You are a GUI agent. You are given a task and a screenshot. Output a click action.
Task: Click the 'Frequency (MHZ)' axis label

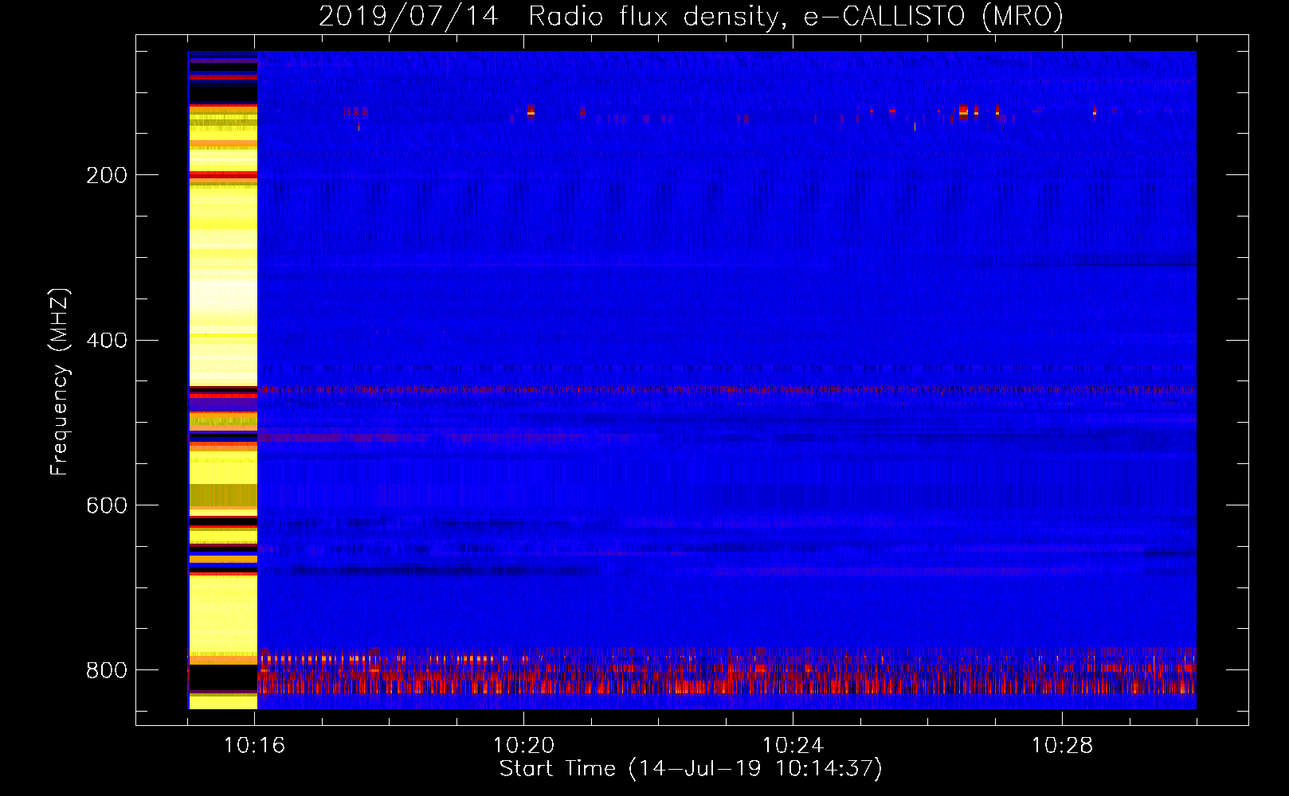coord(60,382)
